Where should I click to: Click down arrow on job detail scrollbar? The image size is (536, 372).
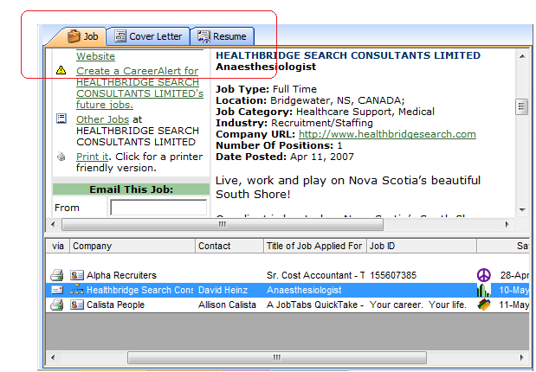coord(522,209)
